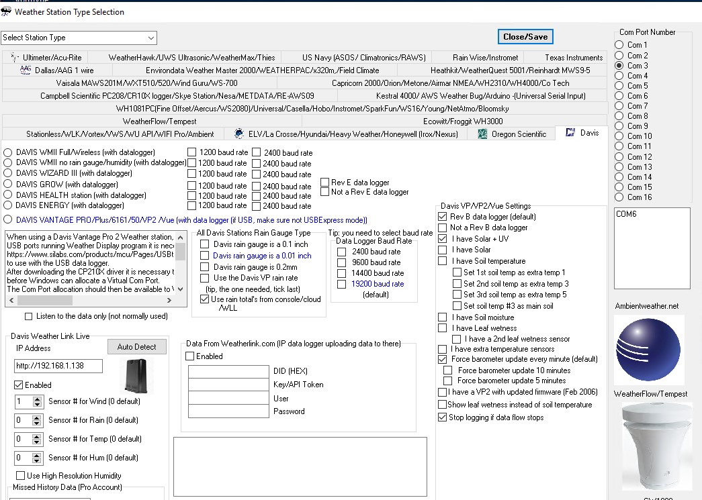
Task: Enable I have Soil temperature
Action: (442, 260)
